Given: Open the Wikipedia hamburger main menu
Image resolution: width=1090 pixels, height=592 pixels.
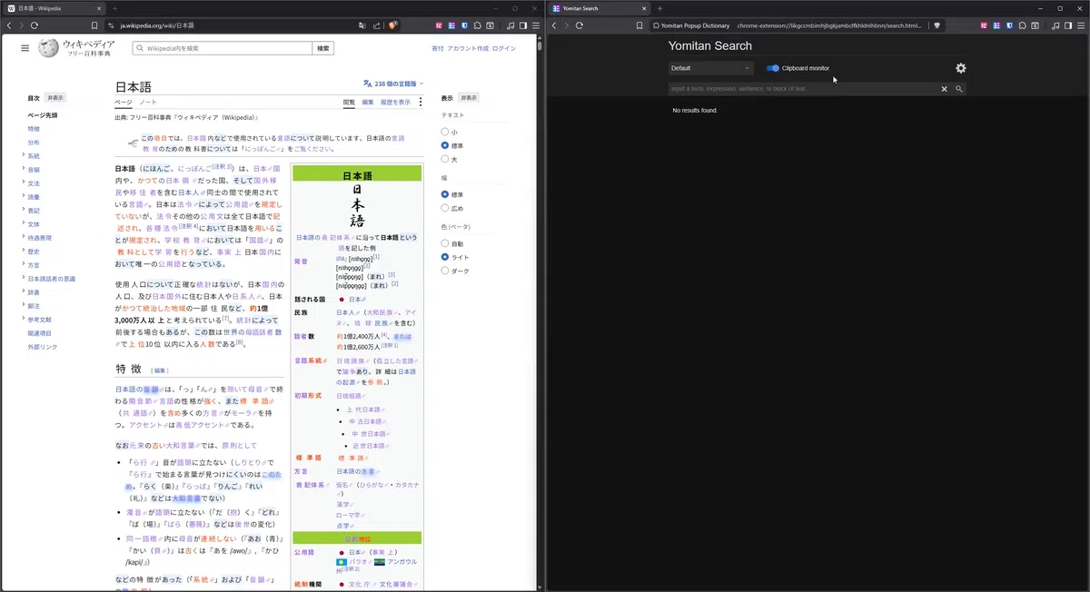Looking at the screenshot, I should click(x=25, y=48).
